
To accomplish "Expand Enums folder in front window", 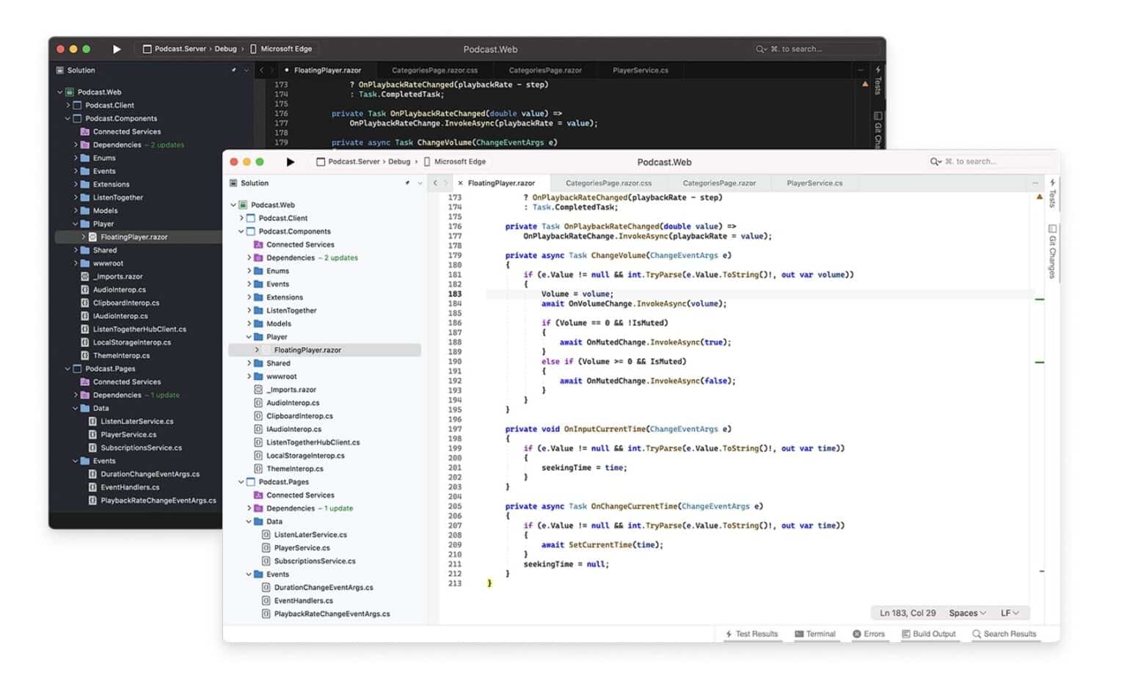I will pos(249,271).
